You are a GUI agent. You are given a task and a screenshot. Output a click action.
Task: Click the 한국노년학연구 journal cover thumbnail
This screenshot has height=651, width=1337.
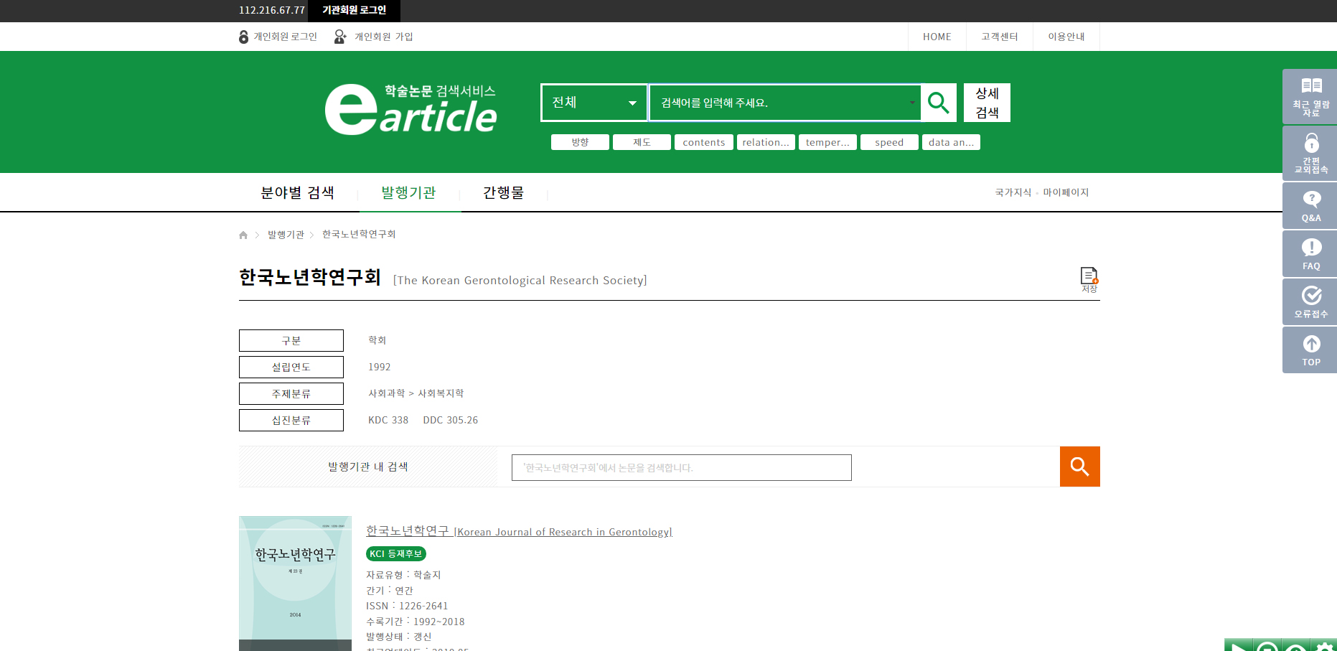tap(295, 584)
